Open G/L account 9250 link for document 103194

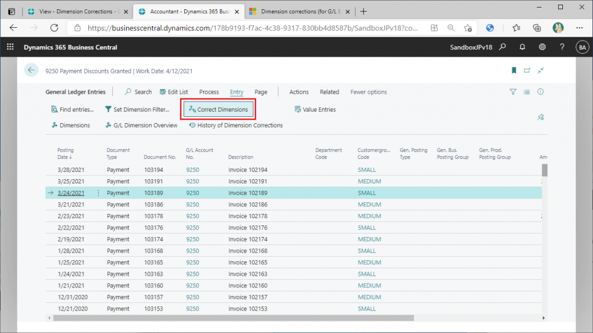192,170
